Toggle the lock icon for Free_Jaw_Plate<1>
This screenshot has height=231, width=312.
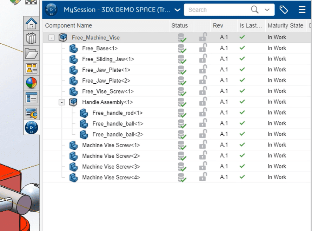point(203,69)
